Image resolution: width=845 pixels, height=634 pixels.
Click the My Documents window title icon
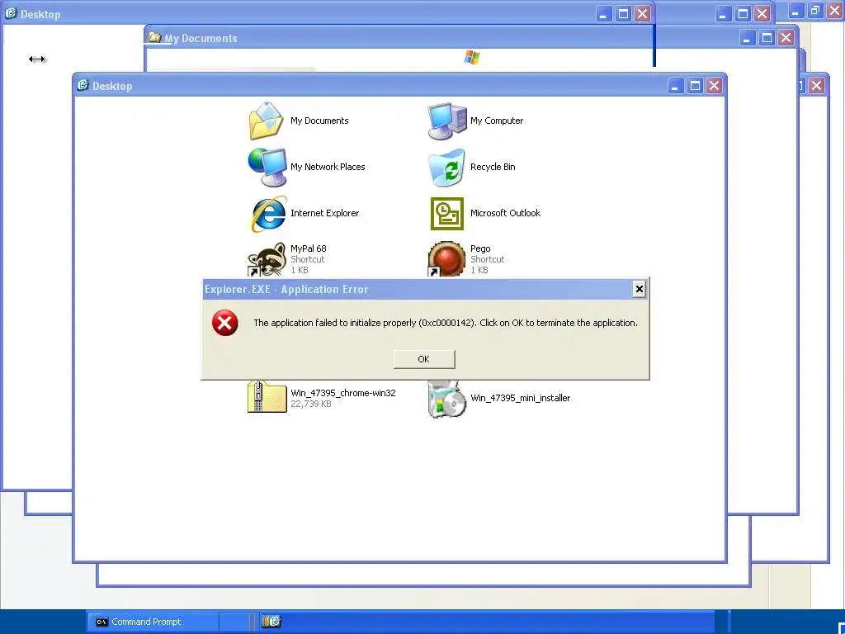[x=154, y=37]
